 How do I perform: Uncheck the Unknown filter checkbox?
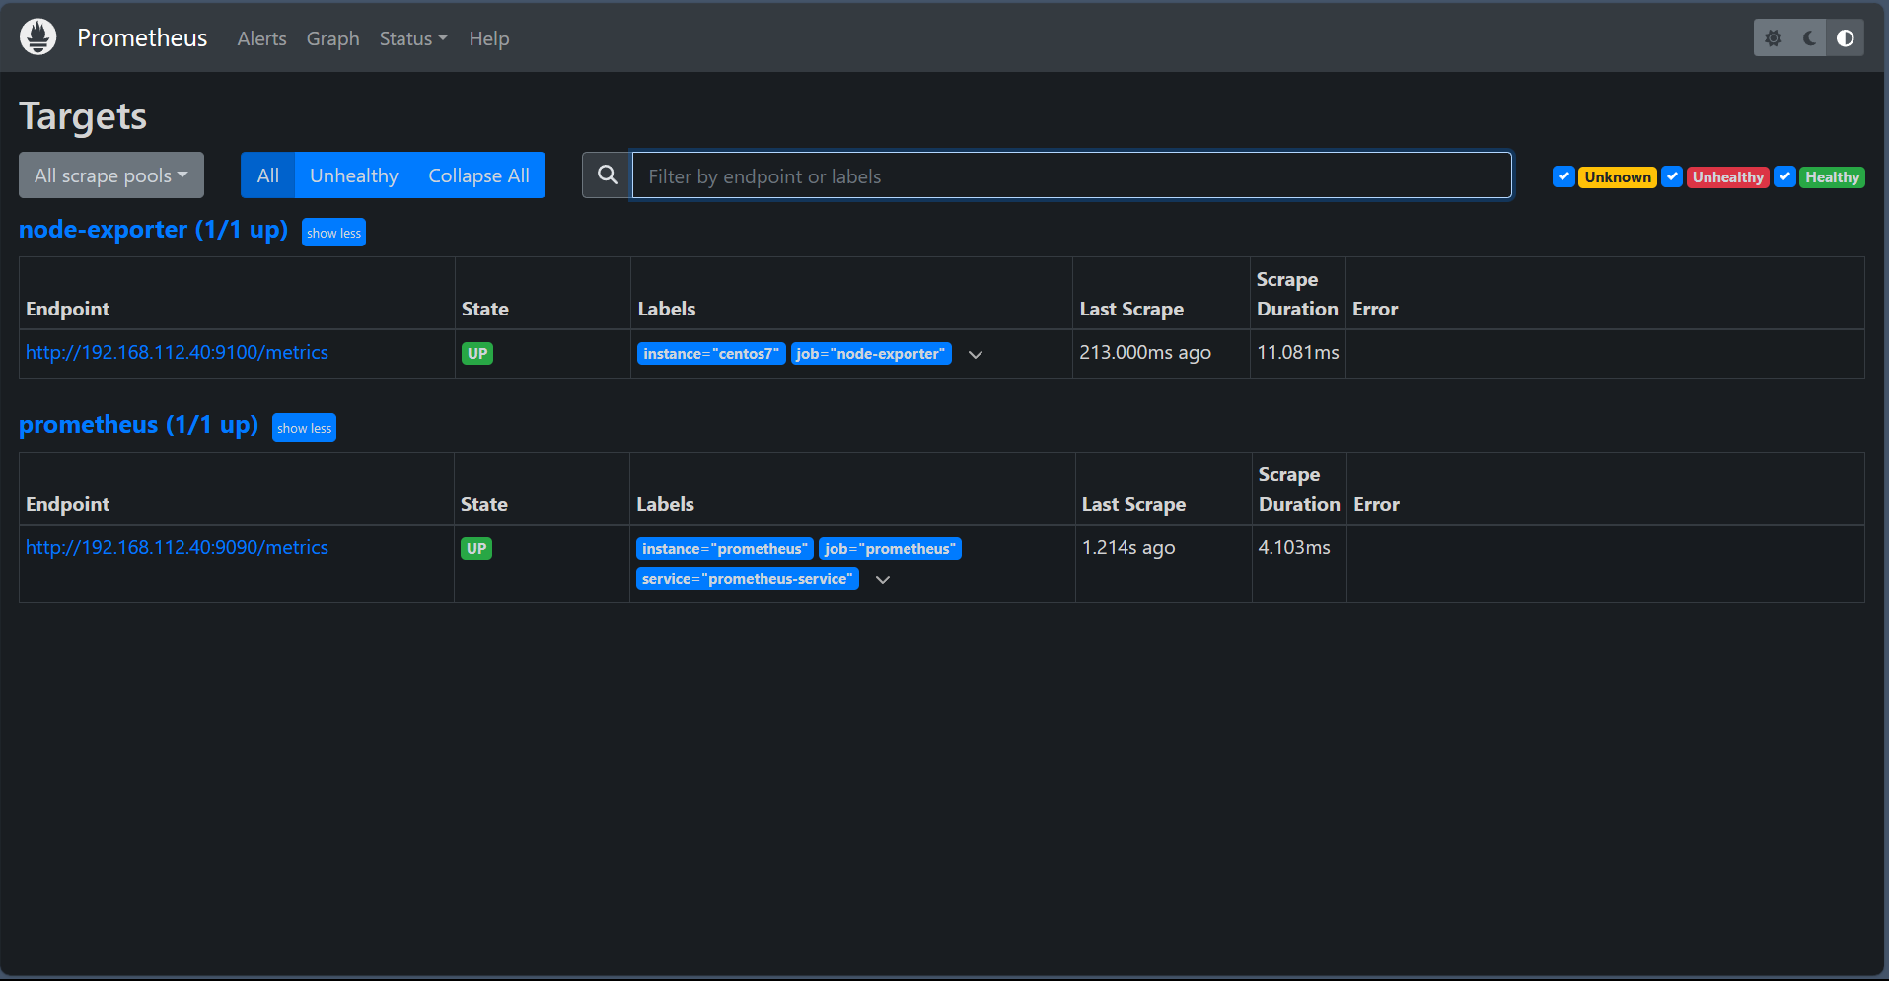1563,176
